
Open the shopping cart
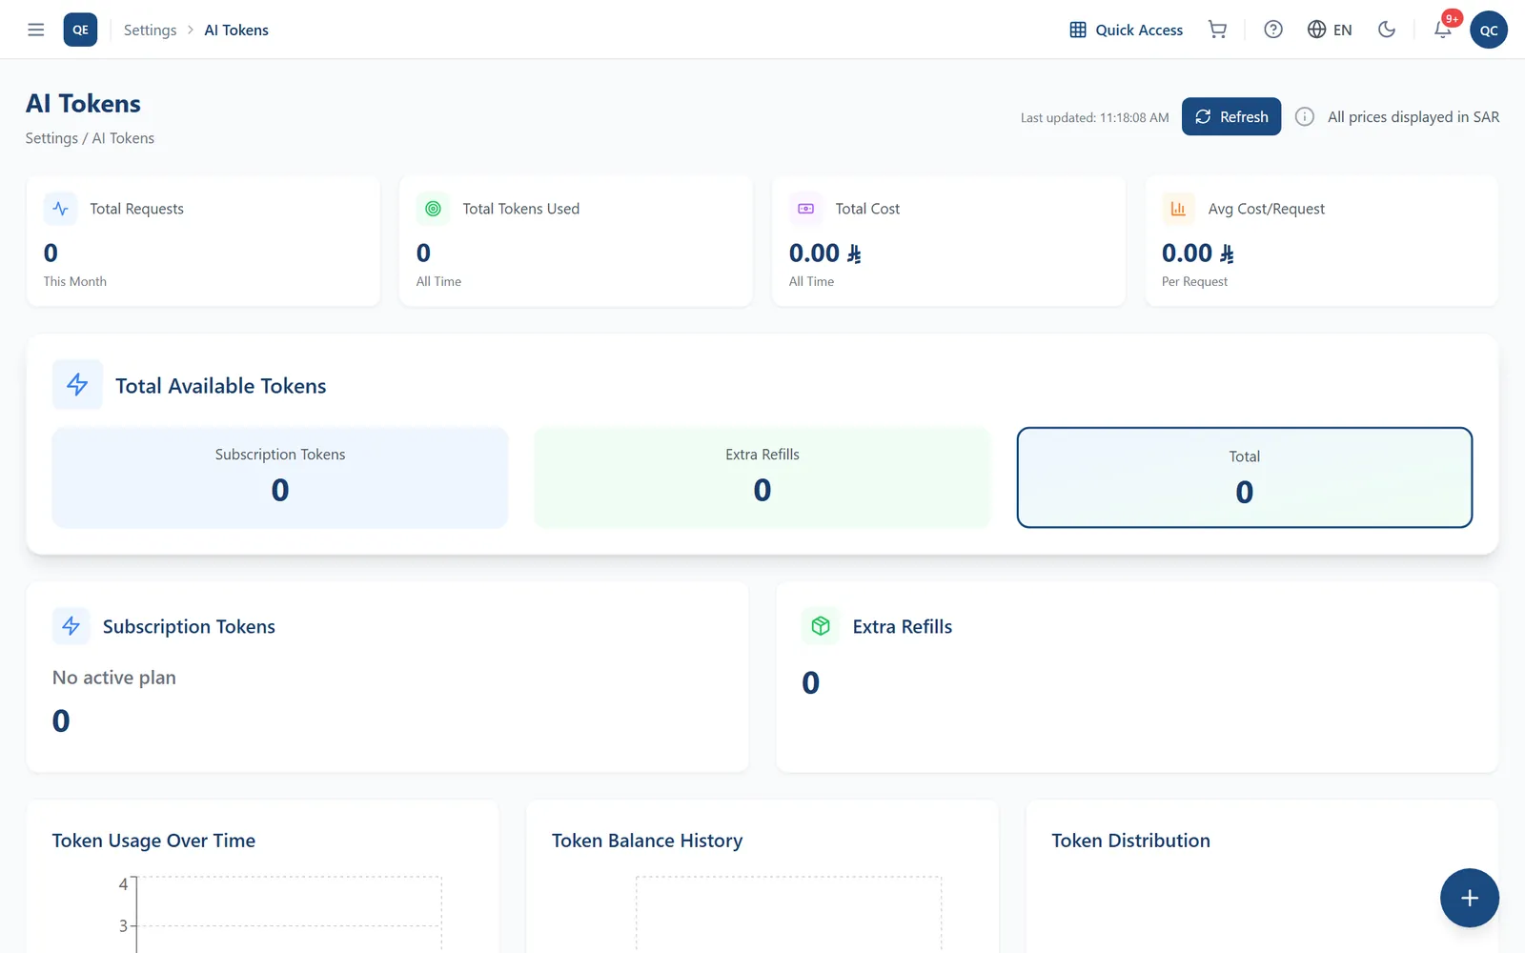click(x=1217, y=30)
